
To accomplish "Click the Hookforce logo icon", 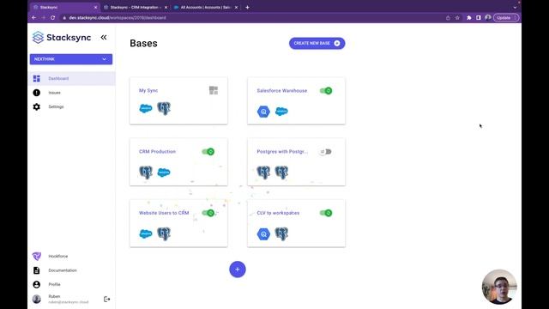I will [x=36, y=256].
